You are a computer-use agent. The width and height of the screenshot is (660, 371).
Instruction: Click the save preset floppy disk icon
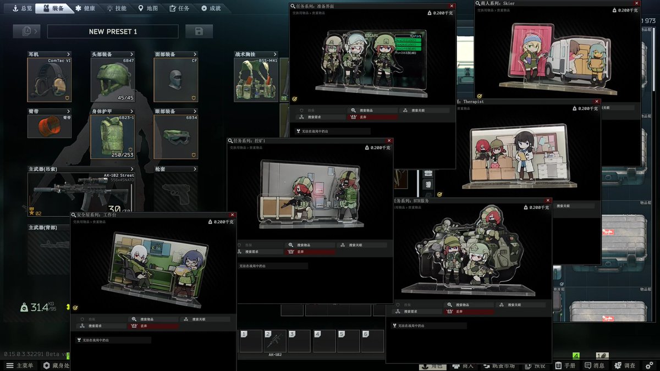coord(199,31)
